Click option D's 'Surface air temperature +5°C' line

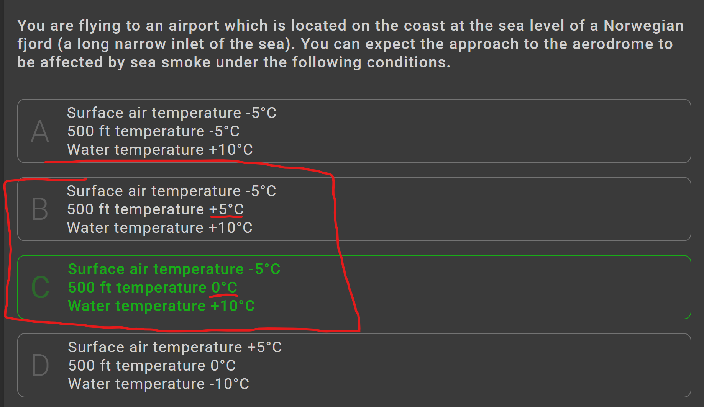pos(175,347)
